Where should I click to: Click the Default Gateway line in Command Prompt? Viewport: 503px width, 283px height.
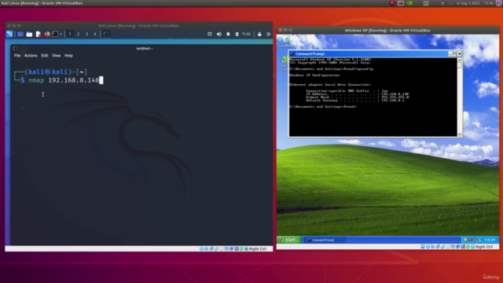[x=355, y=101]
